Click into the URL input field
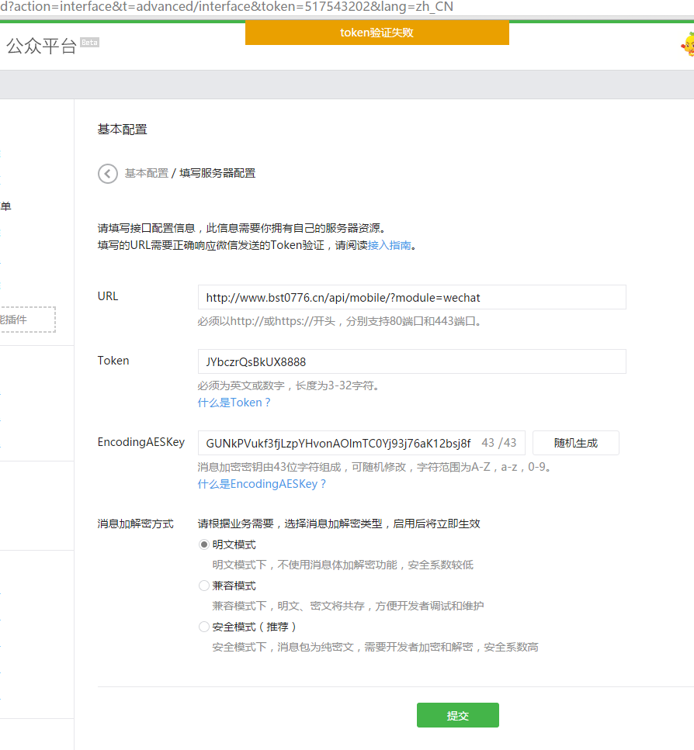Screen dimensions: 694x750 point(412,297)
